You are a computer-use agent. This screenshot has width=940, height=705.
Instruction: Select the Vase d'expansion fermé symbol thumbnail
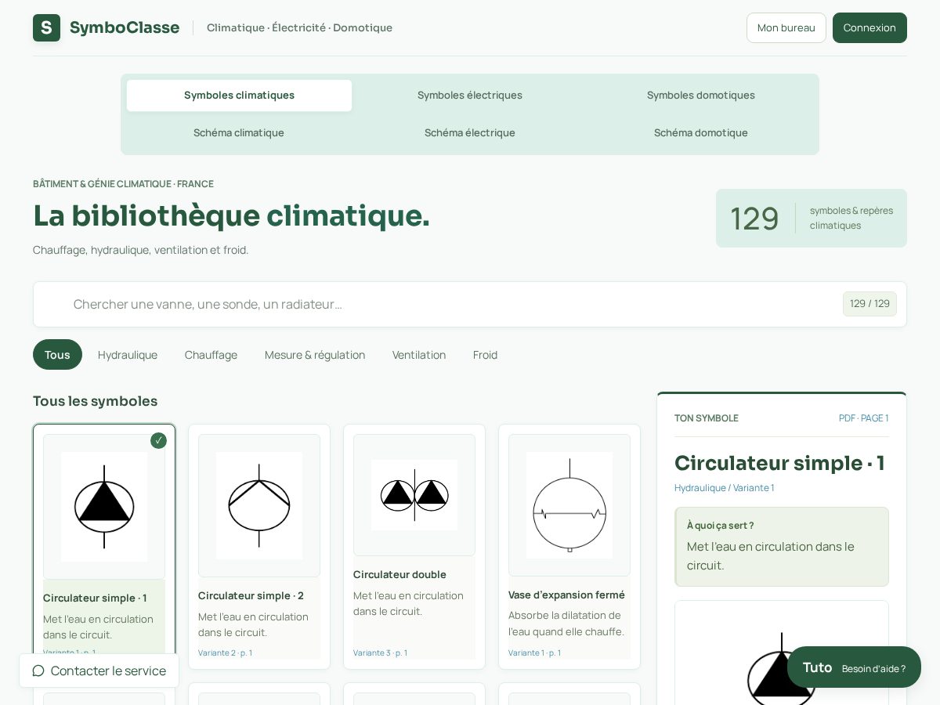tap(569, 505)
